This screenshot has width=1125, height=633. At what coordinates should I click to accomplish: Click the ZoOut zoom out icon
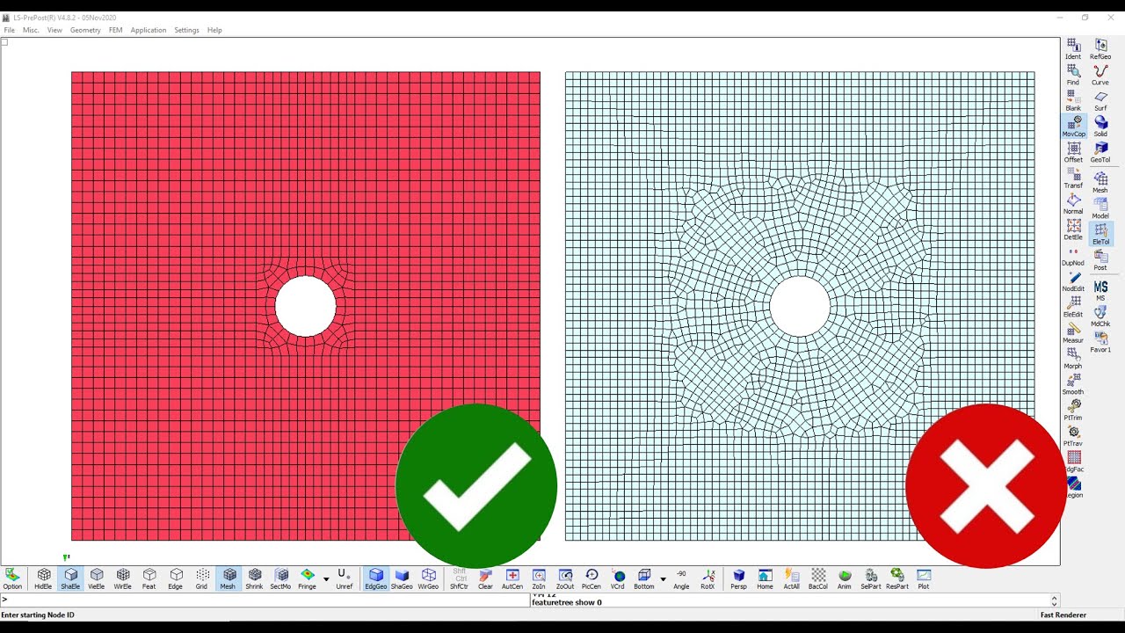tap(565, 578)
